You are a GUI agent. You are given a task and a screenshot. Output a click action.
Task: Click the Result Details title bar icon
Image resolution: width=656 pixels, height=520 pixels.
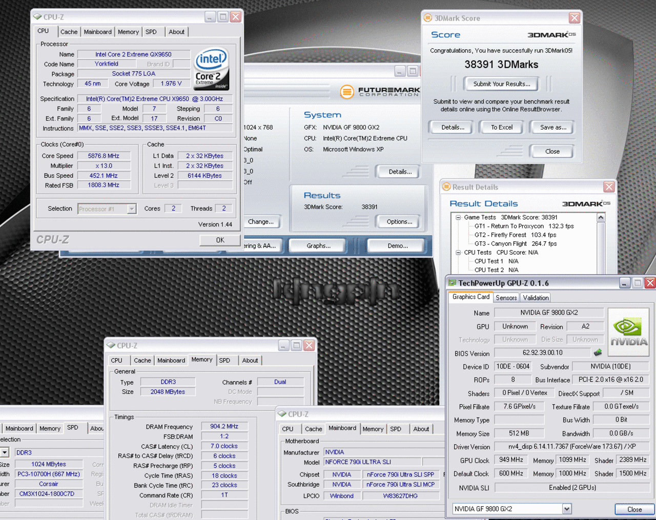pos(446,187)
